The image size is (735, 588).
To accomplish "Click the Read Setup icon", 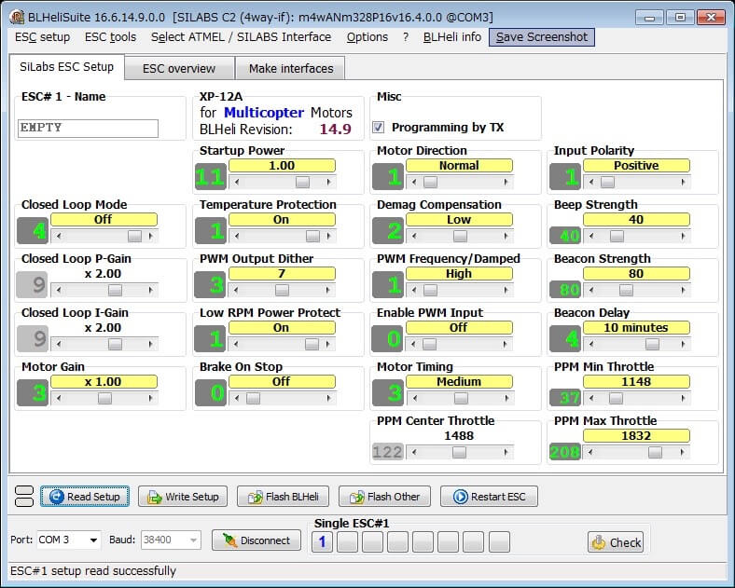I will [56, 497].
